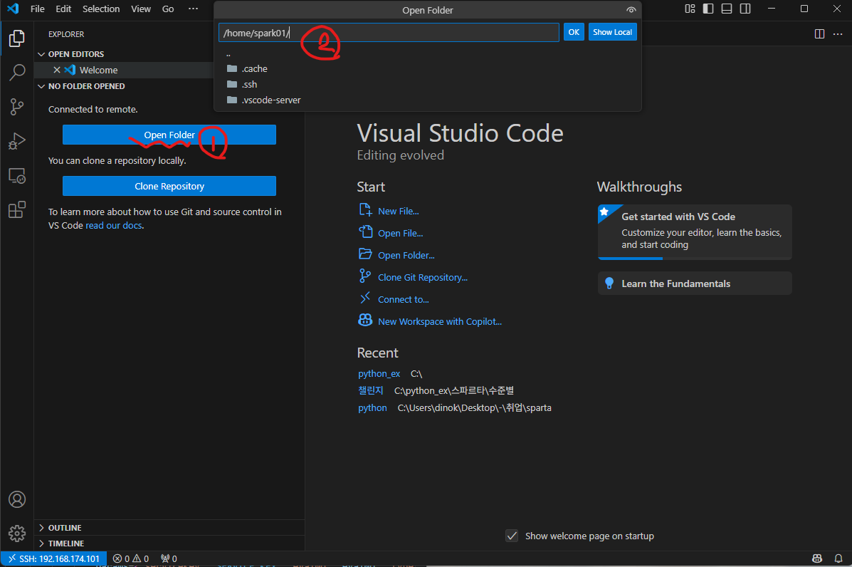Image resolution: width=852 pixels, height=567 pixels.
Task: Open Copilot status icon in status bar
Action: click(816, 558)
